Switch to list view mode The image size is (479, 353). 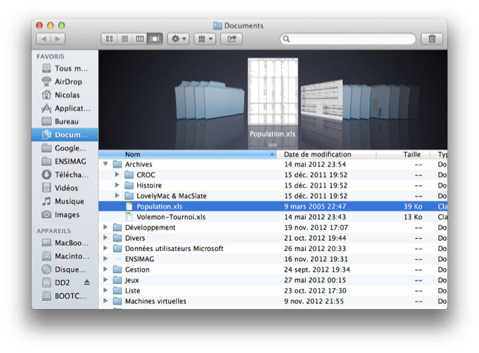pyautogui.click(x=125, y=39)
